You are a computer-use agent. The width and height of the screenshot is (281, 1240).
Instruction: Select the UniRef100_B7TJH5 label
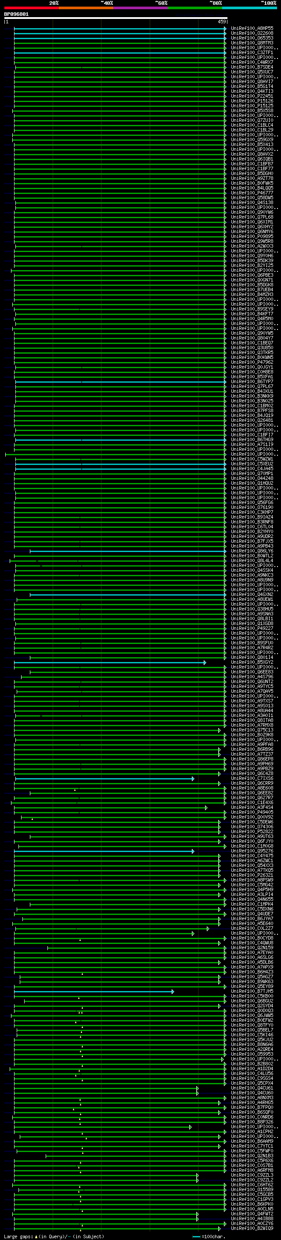click(252, 991)
